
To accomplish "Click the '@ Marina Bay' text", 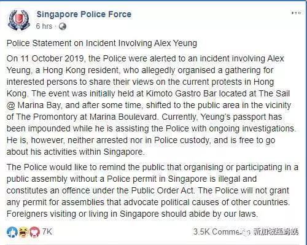I will [x=34, y=106].
